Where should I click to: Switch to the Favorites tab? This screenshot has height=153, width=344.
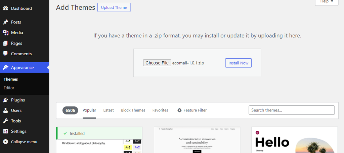(x=160, y=110)
